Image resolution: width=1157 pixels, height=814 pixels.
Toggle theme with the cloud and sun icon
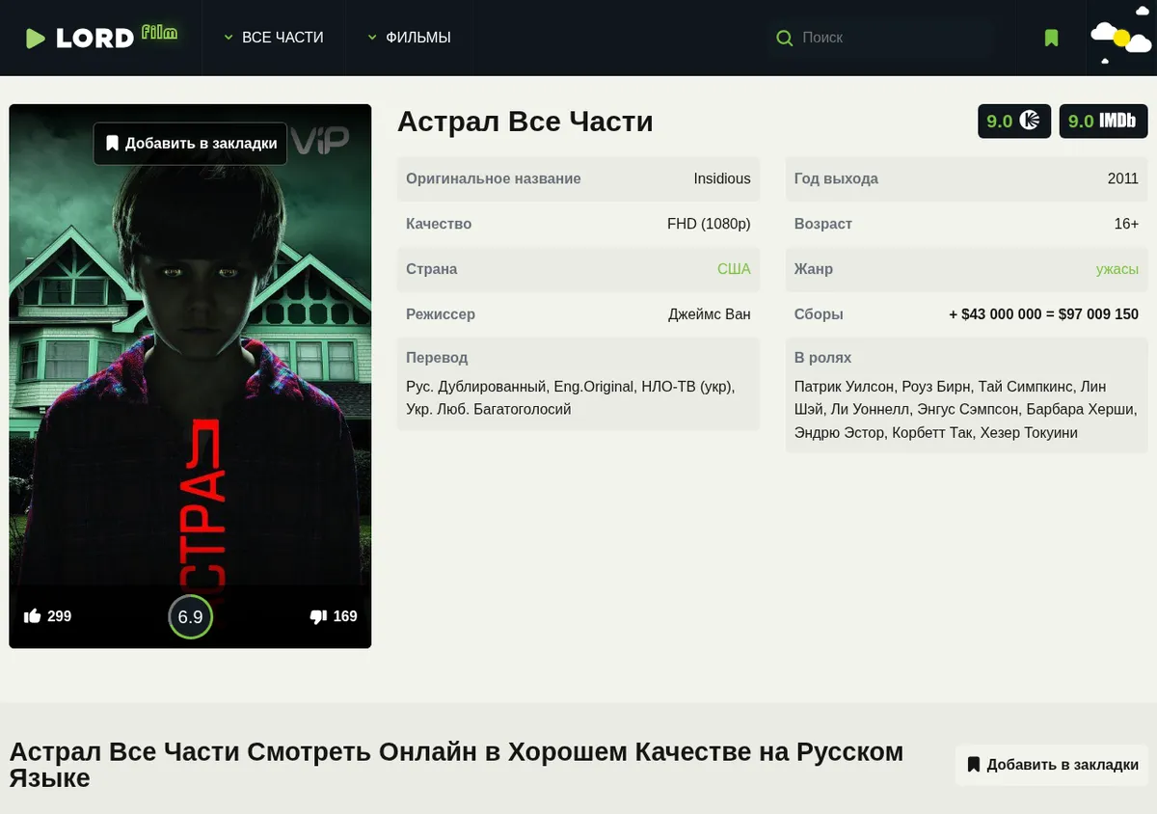(1121, 40)
